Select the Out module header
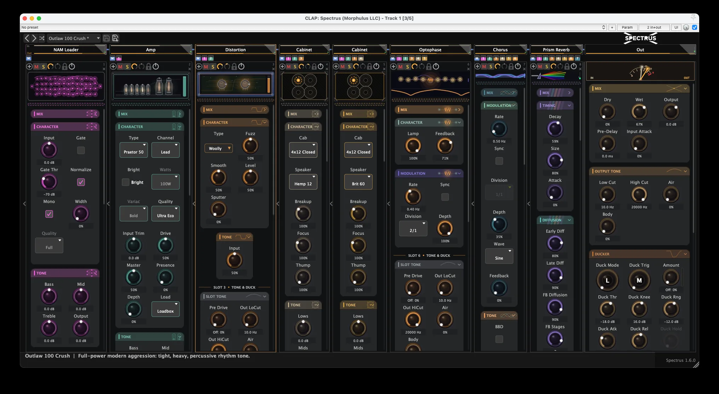The width and height of the screenshot is (719, 394). point(640,50)
